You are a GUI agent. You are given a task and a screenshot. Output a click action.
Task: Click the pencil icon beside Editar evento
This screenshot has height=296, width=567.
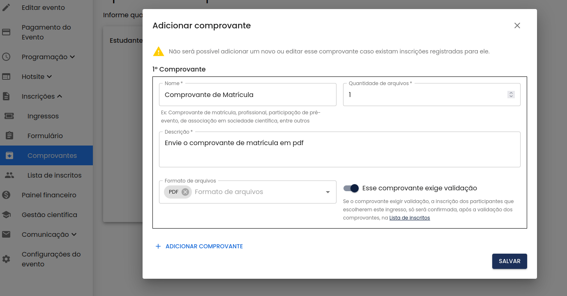(6, 7)
